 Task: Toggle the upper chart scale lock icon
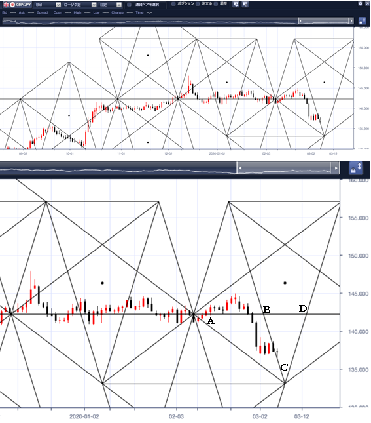click(362, 21)
